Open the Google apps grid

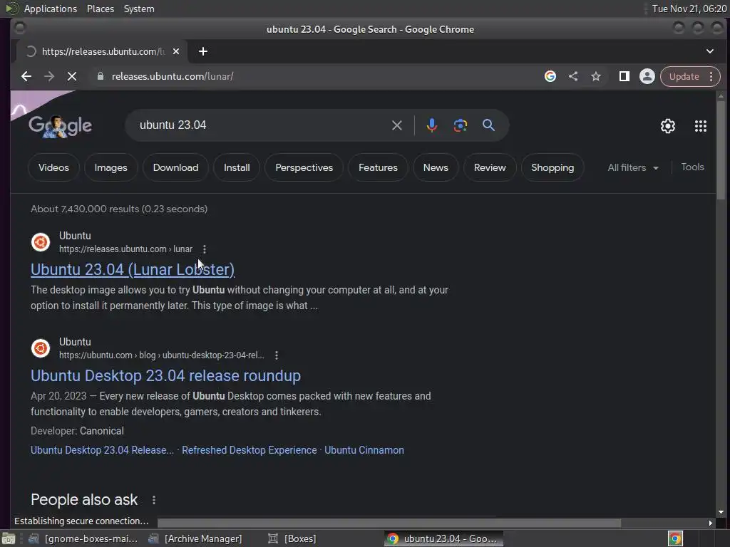701,125
